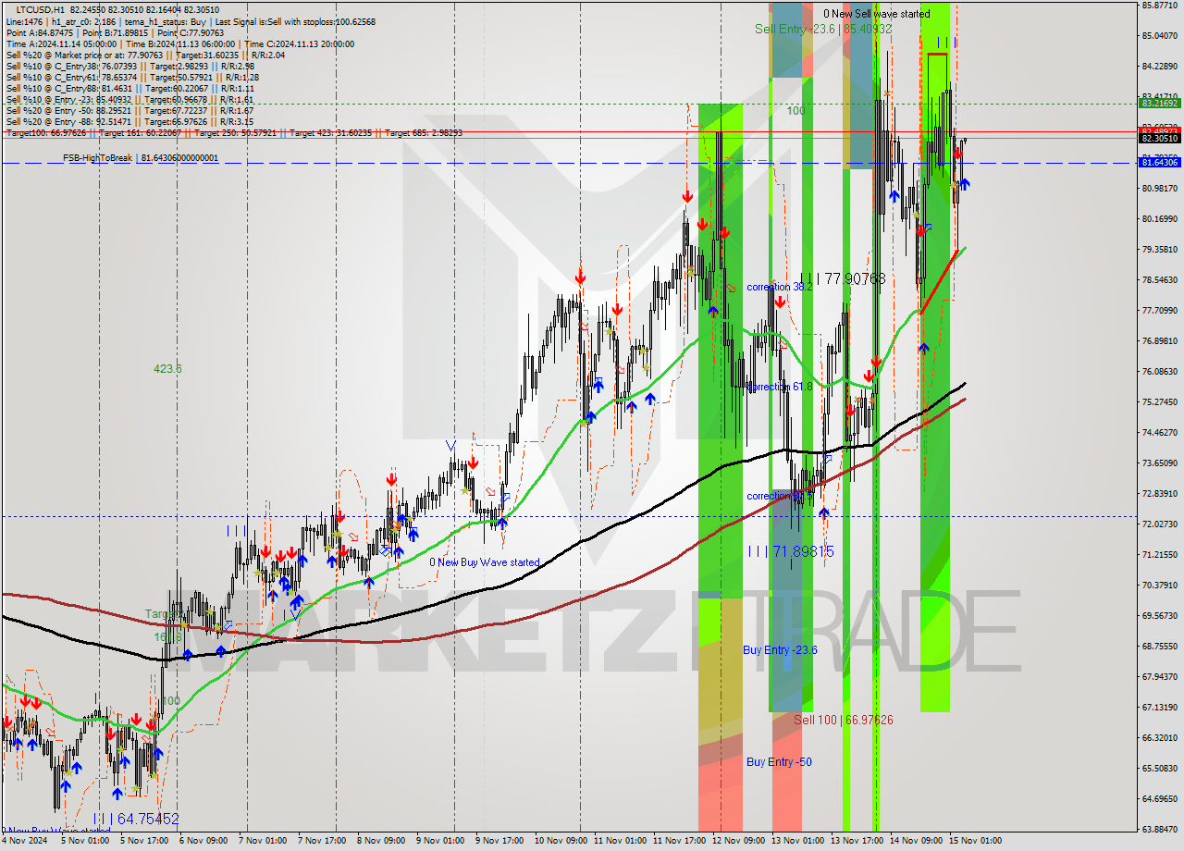Viewport: 1184px width, 851px height.
Task: Click the green 83.21692 price tag
Action: point(1160,104)
